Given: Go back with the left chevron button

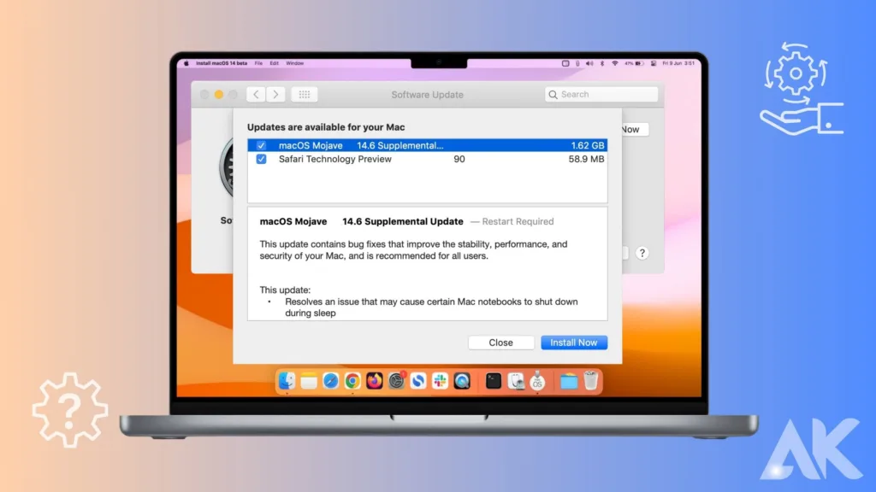Looking at the screenshot, I should pos(256,94).
